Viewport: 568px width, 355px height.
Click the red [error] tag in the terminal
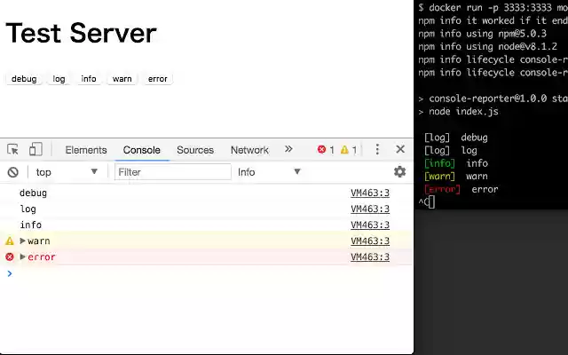(442, 189)
